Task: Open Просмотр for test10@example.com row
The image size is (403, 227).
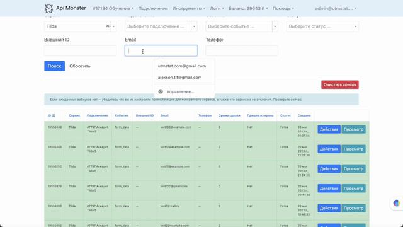Action: (353, 168)
